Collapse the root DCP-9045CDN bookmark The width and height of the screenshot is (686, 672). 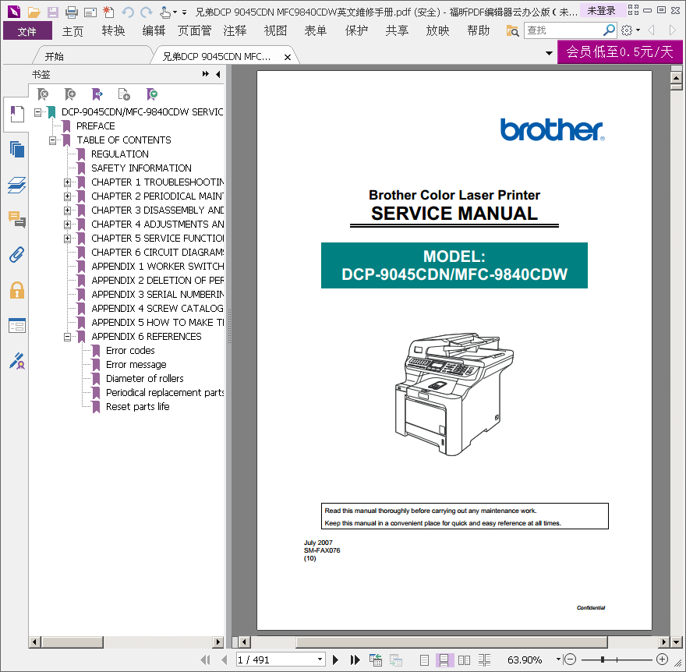(37, 112)
